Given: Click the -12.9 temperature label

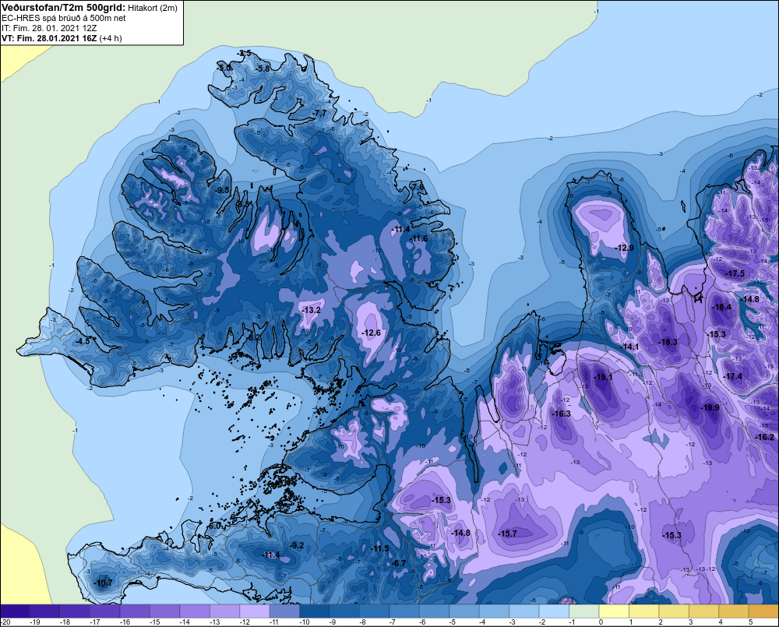Looking at the screenshot, I should [x=625, y=248].
